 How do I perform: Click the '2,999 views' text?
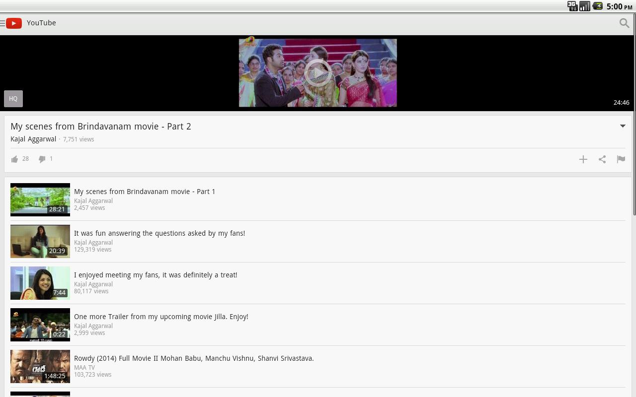click(89, 333)
